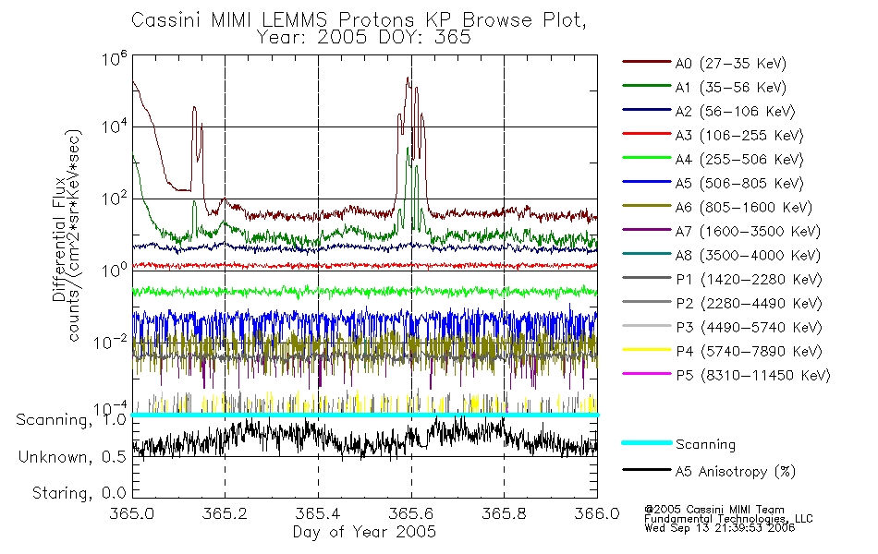The height and width of the screenshot is (554, 878).
Task: Click the Unknown, 0.5 axis label
Action: pos(72,457)
